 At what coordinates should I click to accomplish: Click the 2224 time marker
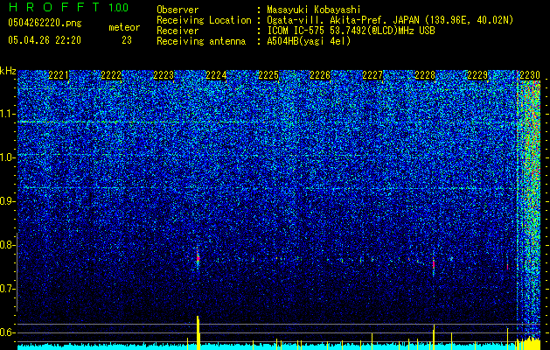pyautogui.click(x=216, y=75)
